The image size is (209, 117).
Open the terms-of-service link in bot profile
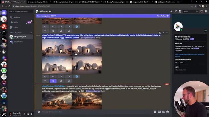click(x=189, y=56)
